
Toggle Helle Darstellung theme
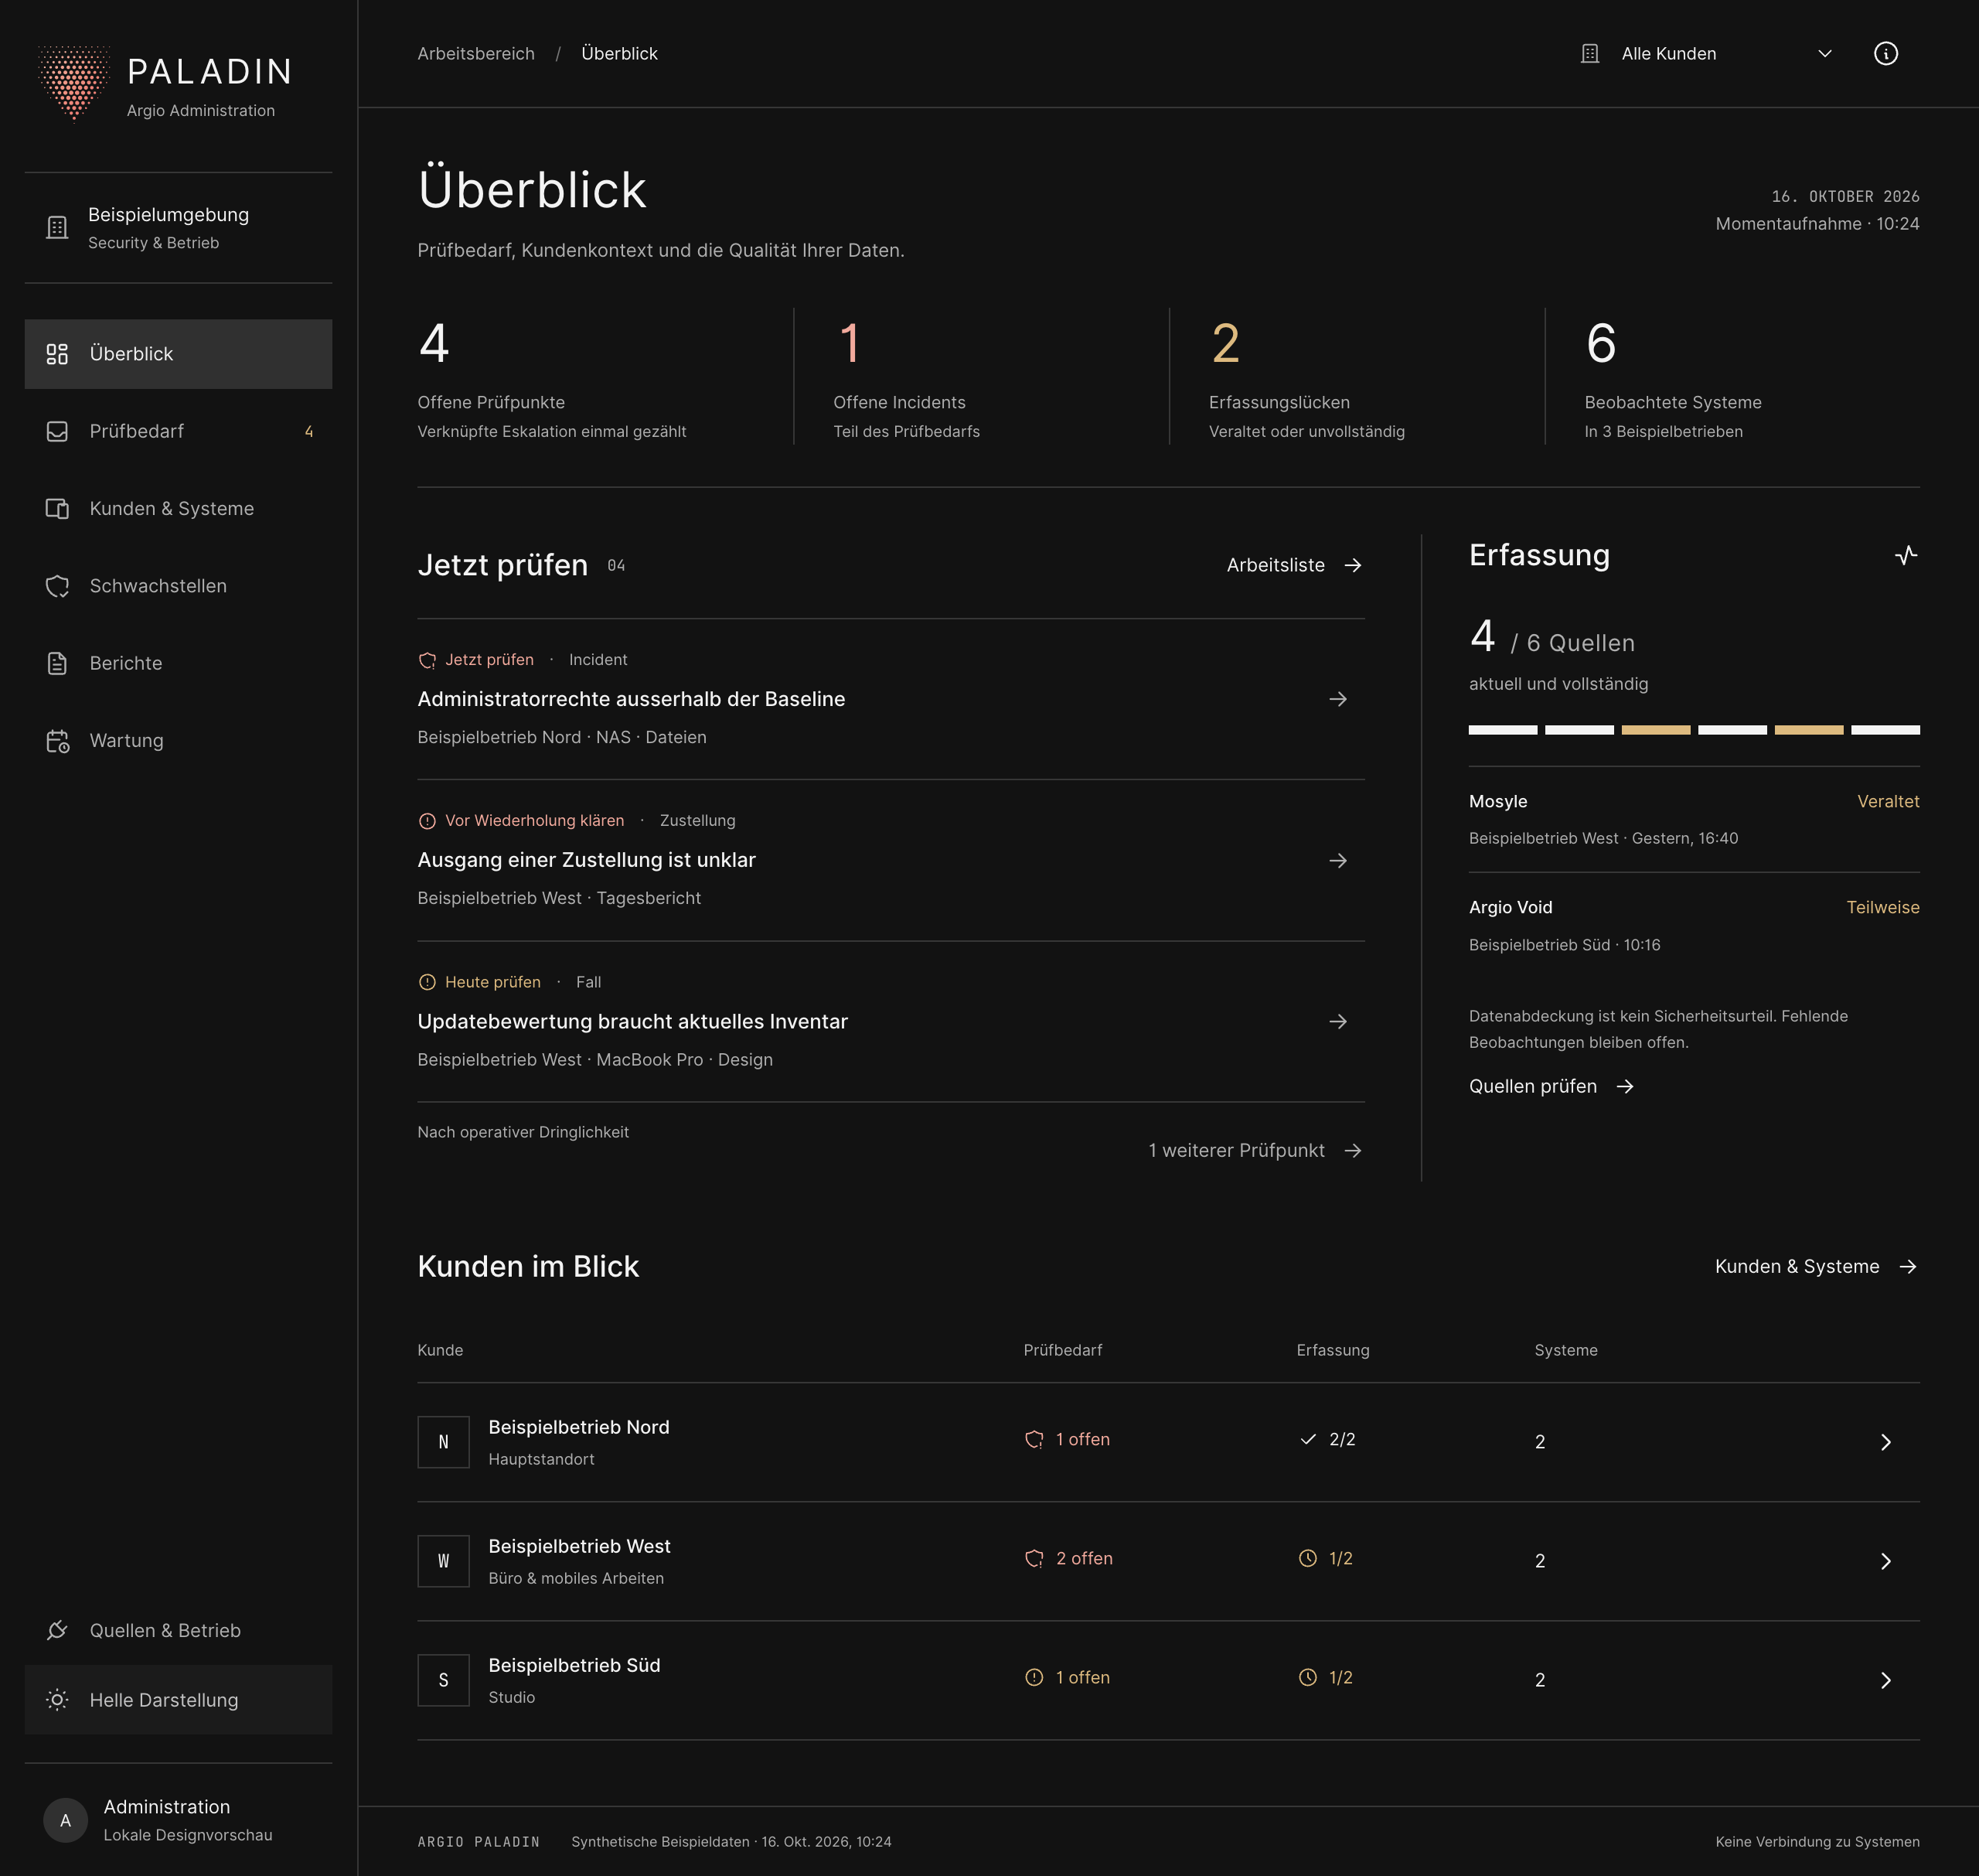(178, 1700)
